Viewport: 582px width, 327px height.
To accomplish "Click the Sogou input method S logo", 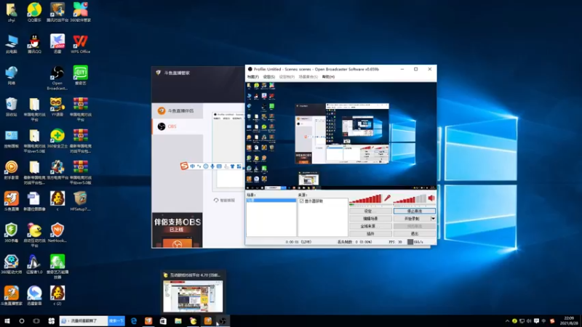I will (x=184, y=166).
